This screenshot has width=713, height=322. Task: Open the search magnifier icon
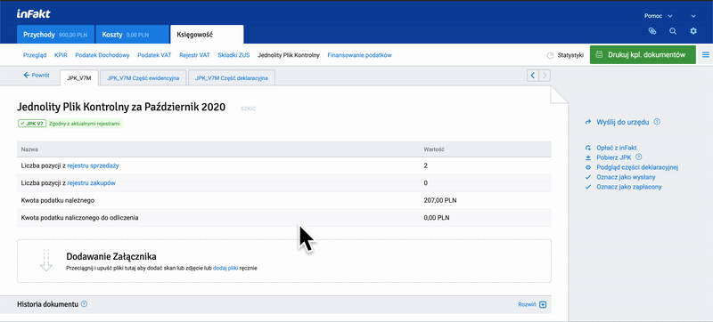pyautogui.click(x=673, y=31)
